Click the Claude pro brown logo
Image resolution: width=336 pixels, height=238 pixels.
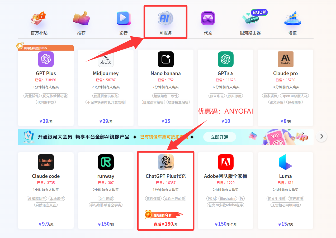point(286,59)
